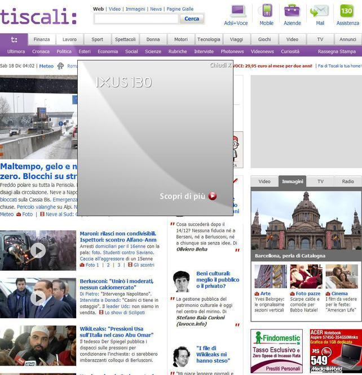Click camera icon next to Foto 1
Screen dimensions: 362x375
coord(82,265)
